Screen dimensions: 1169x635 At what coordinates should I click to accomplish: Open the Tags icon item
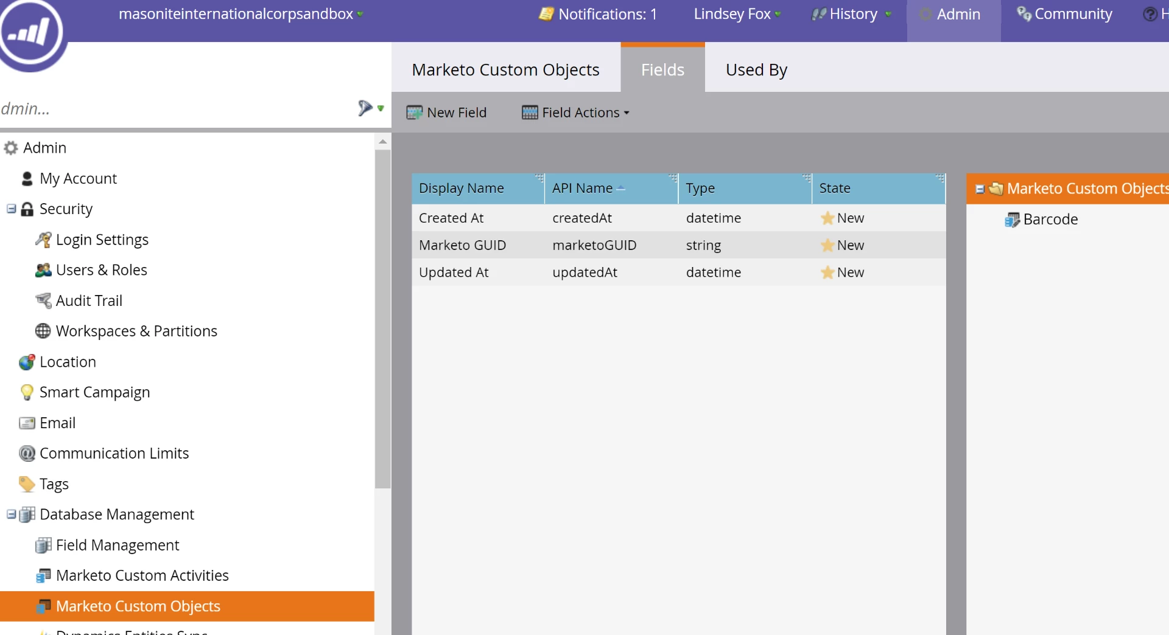pyautogui.click(x=27, y=484)
